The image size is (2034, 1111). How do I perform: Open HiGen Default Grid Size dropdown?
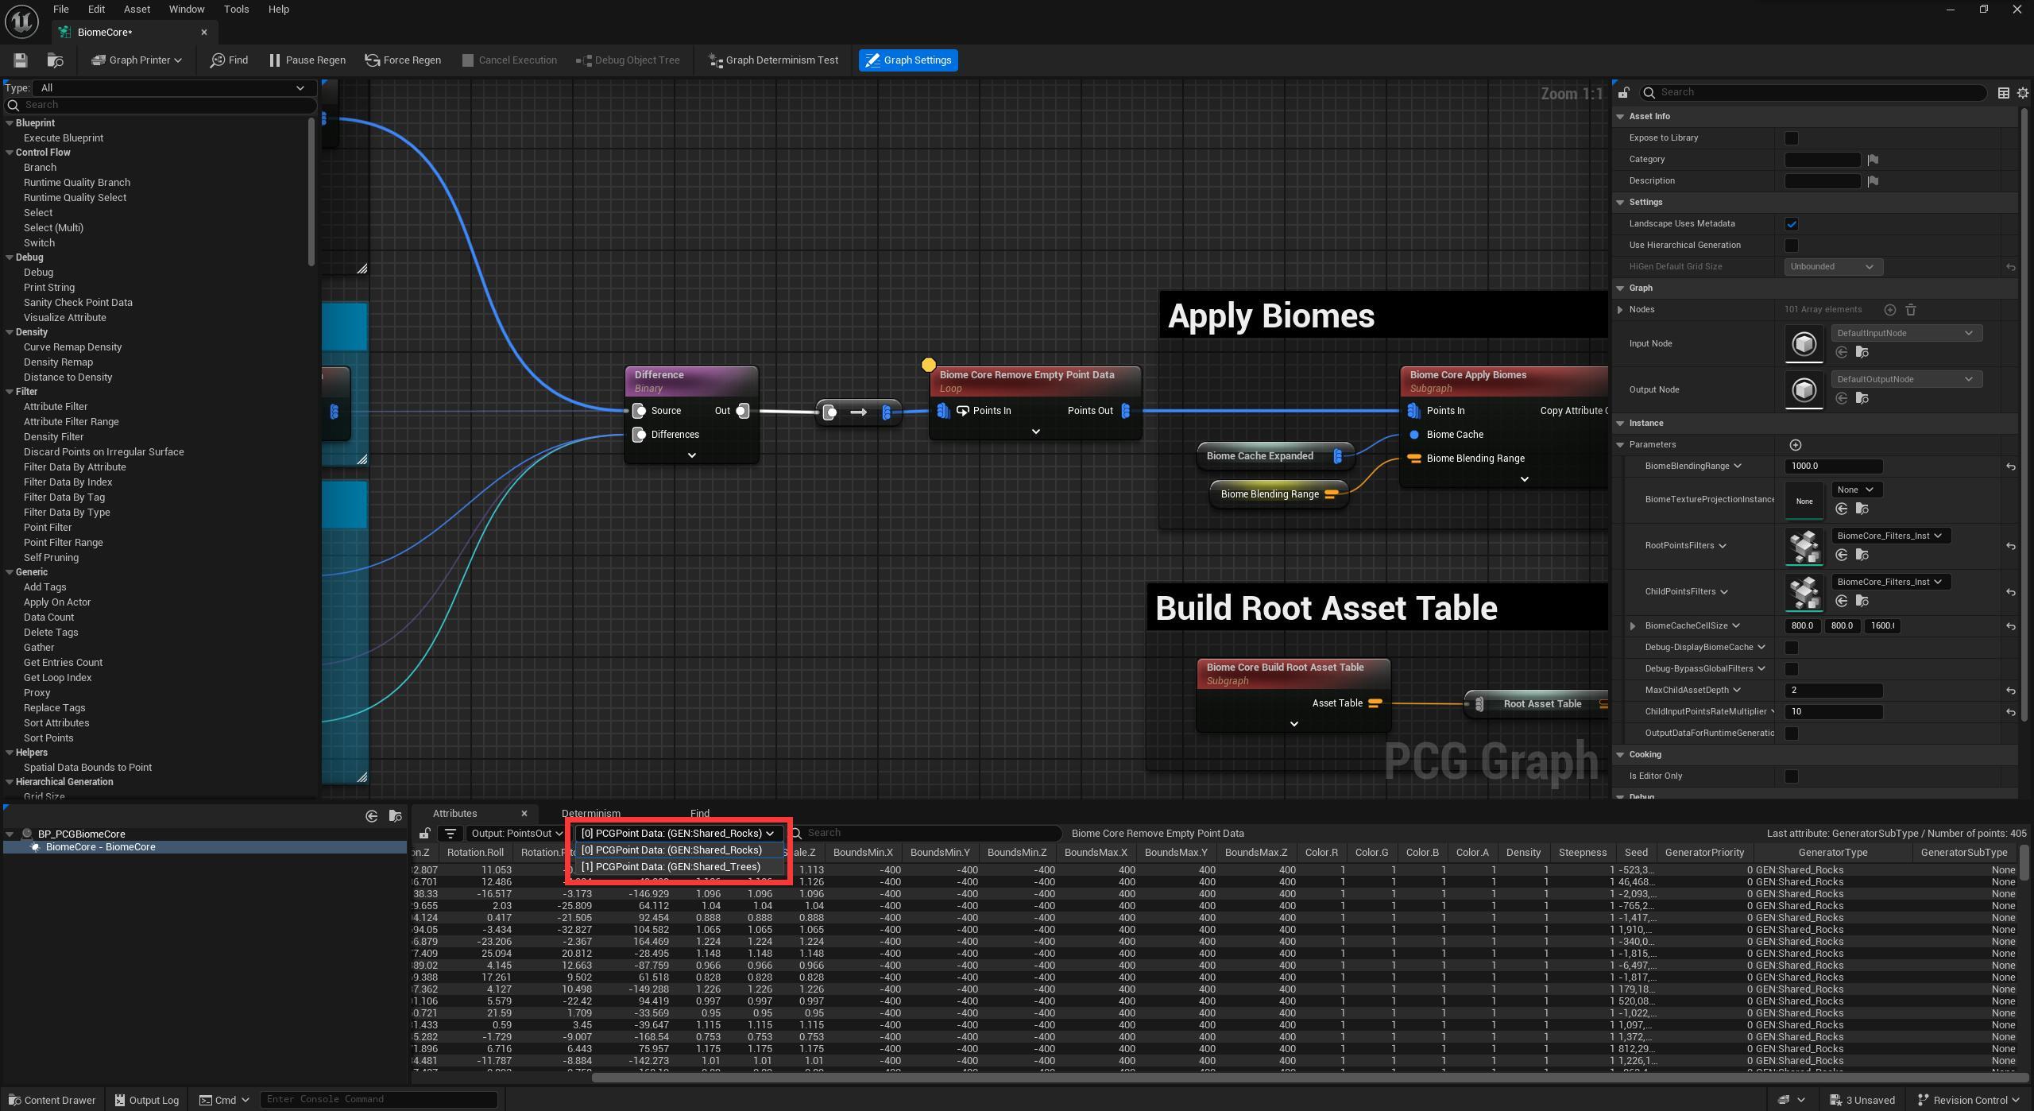pos(1833,267)
